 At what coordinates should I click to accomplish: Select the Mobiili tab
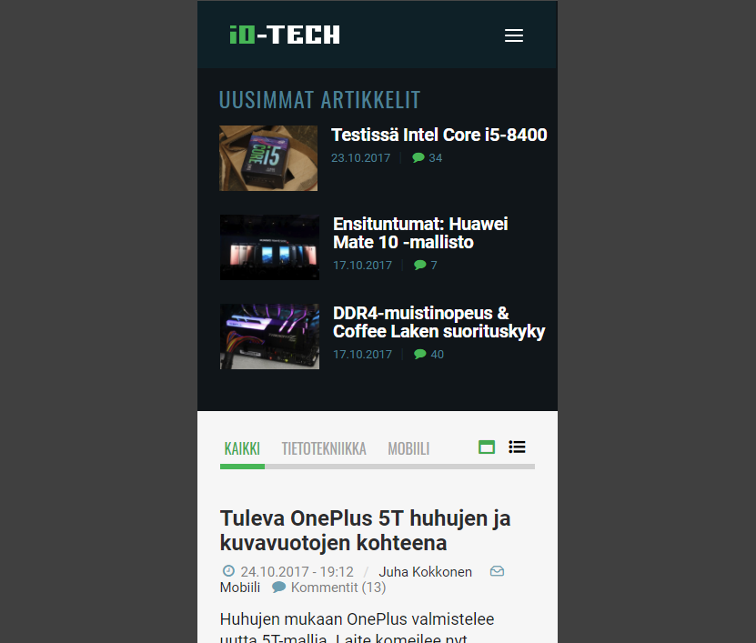click(408, 448)
